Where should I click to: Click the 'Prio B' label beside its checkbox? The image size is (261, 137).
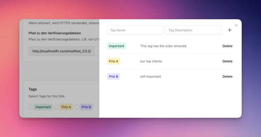[86, 107]
